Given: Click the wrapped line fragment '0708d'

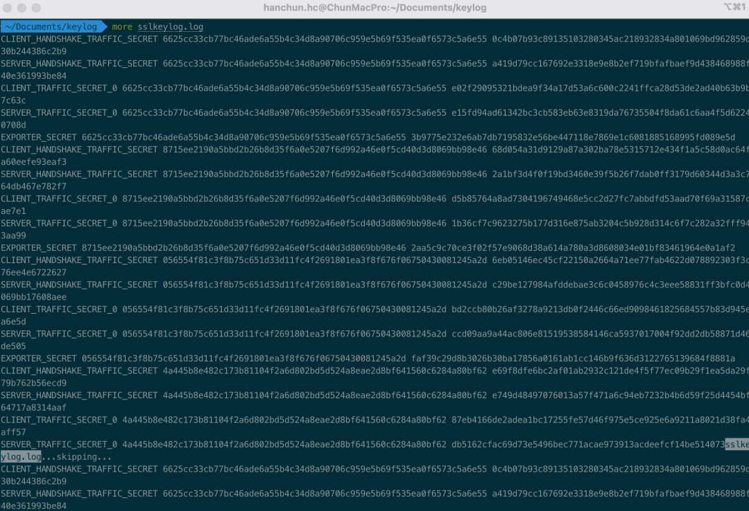Looking at the screenshot, I should pyautogui.click(x=13, y=125).
